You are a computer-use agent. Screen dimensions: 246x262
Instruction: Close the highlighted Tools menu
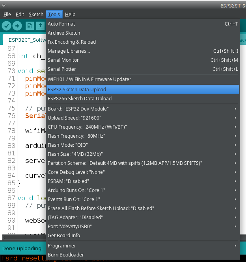pyautogui.click(x=54, y=15)
